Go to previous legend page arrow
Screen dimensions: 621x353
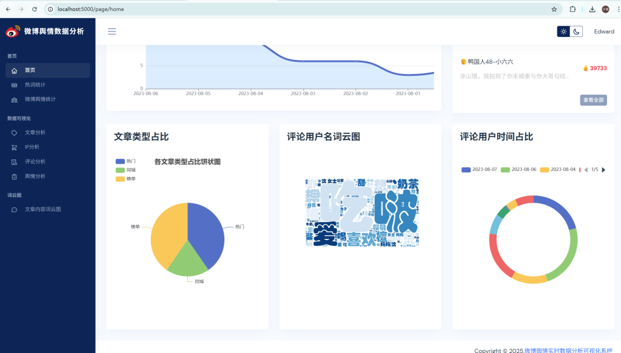click(x=586, y=170)
